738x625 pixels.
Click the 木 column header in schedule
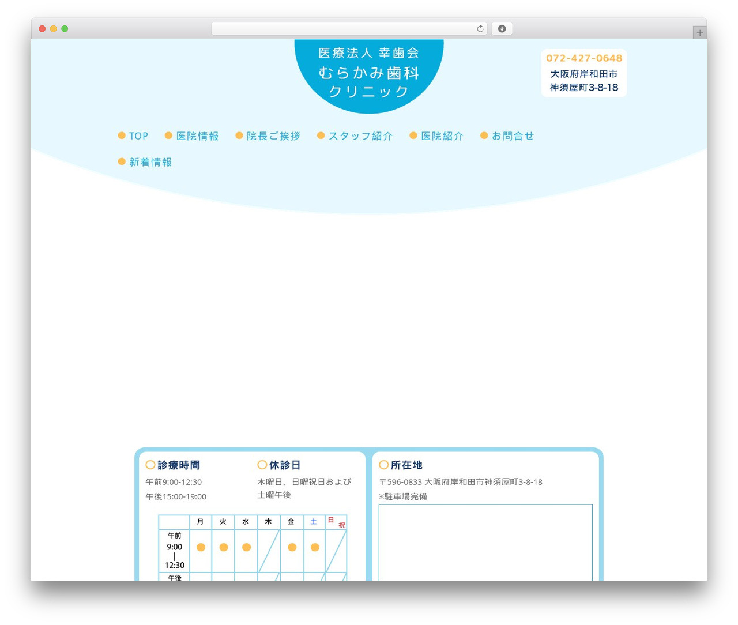click(269, 522)
